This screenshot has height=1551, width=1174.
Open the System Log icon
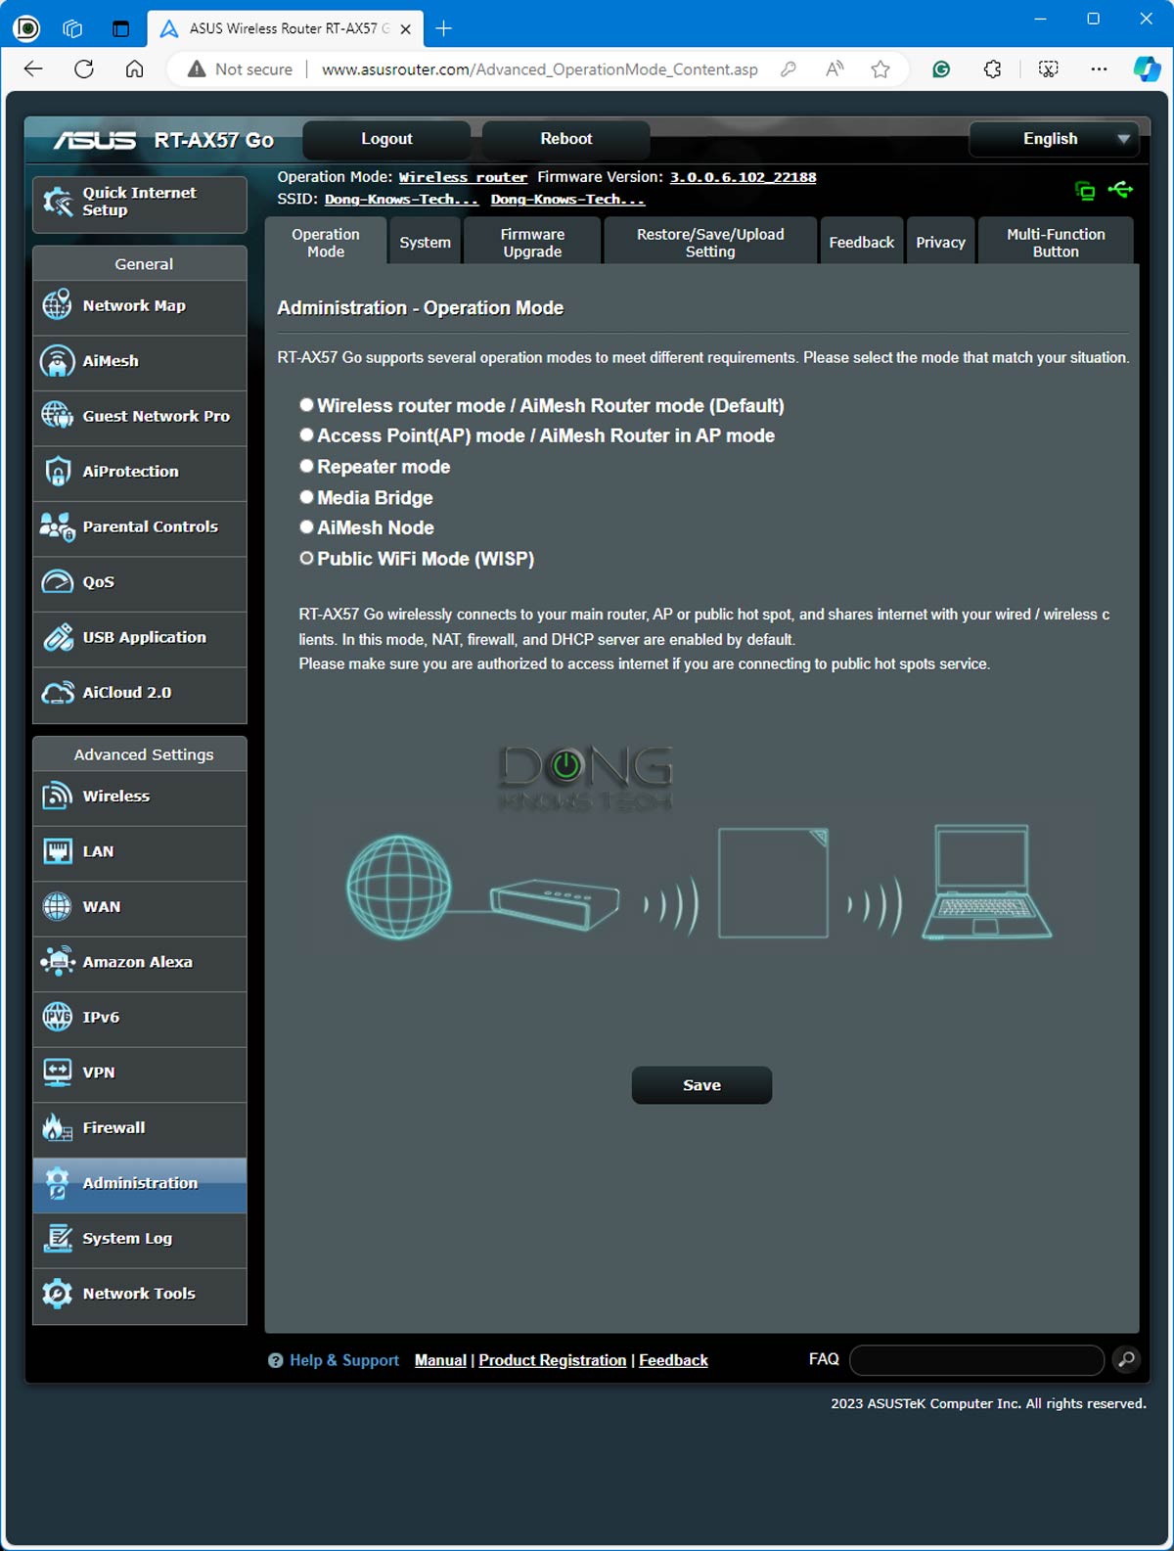[57, 1239]
